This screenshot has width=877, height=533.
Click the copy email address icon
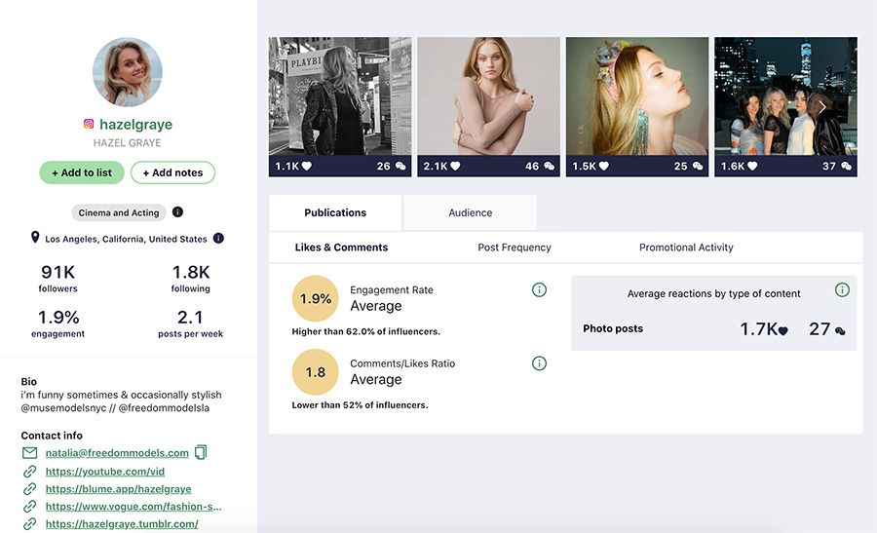click(201, 452)
